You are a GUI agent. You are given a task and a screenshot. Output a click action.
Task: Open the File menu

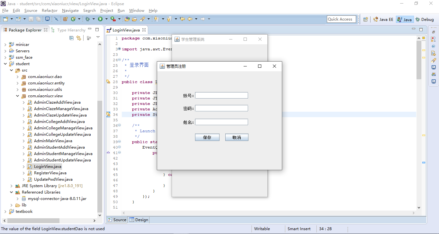[x=5, y=11]
